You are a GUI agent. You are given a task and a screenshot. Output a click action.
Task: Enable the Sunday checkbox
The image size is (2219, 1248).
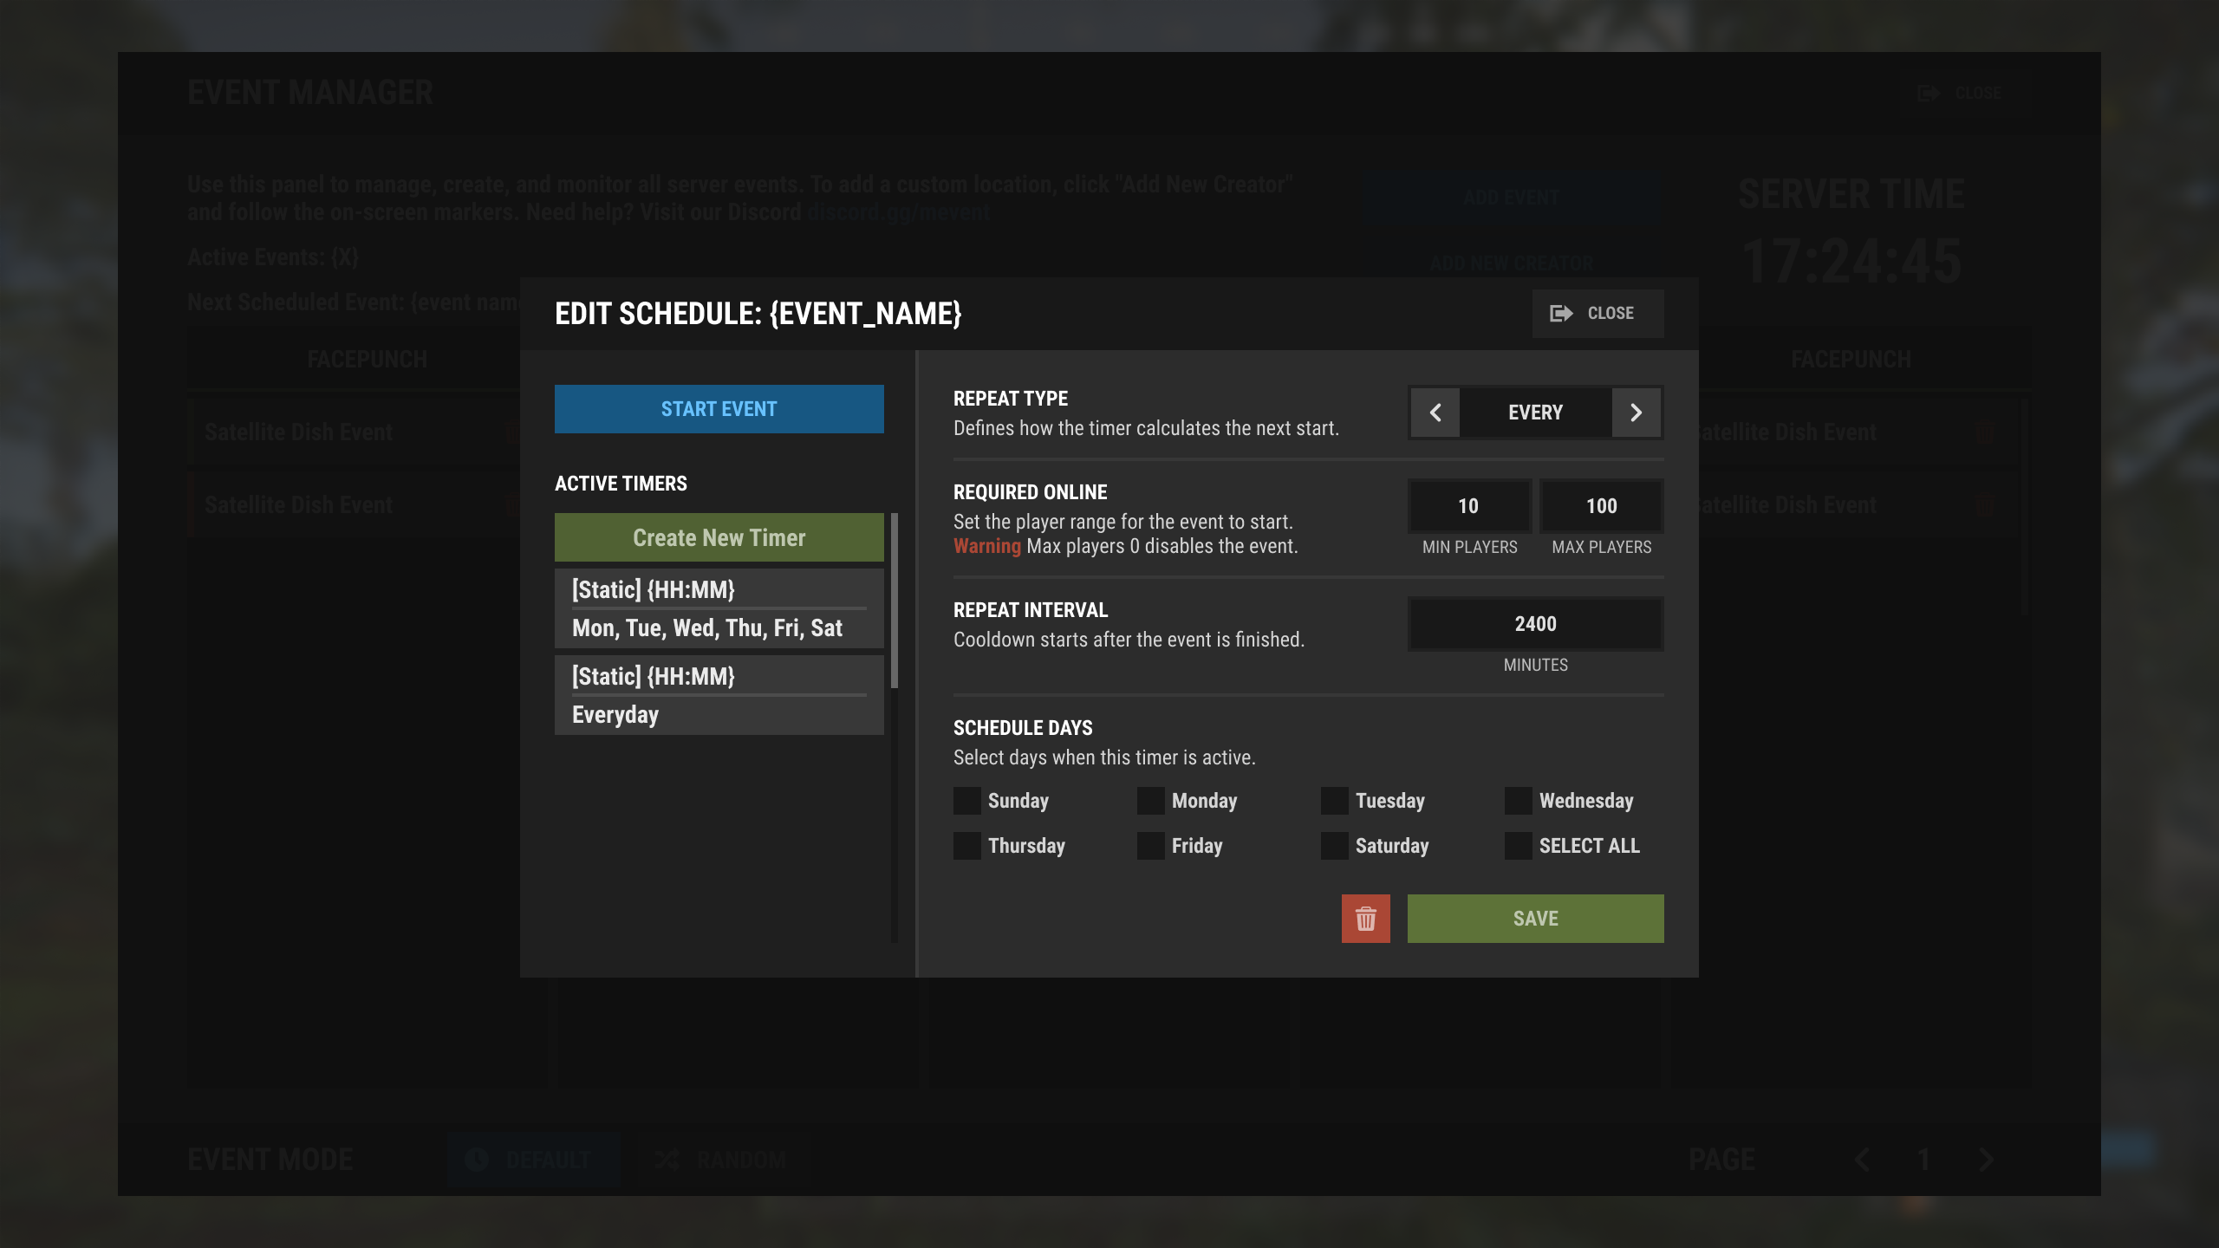pyautogui.click(x=967, y=801)
